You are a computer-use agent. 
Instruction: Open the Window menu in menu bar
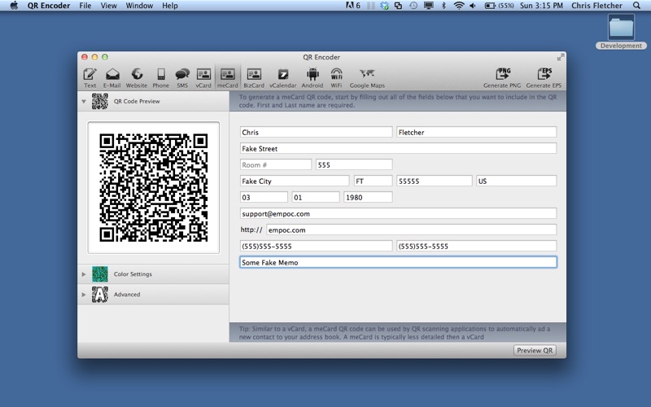(x=139, y=6)
